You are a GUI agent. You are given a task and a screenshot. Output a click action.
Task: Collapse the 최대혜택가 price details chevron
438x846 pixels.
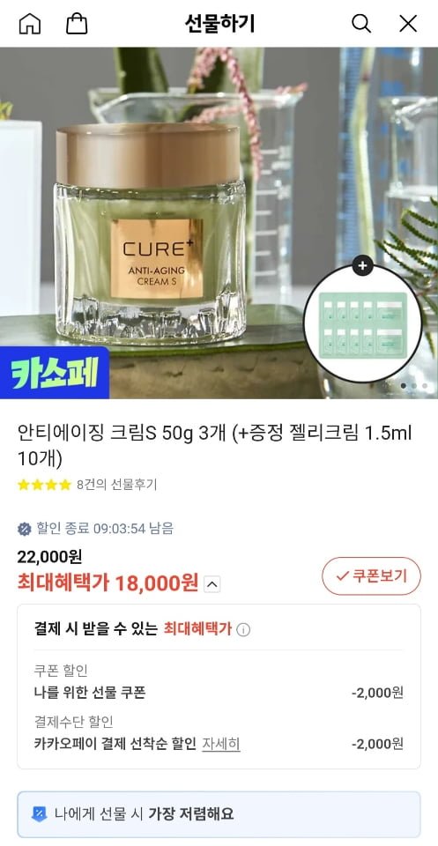tap(212, 584)
